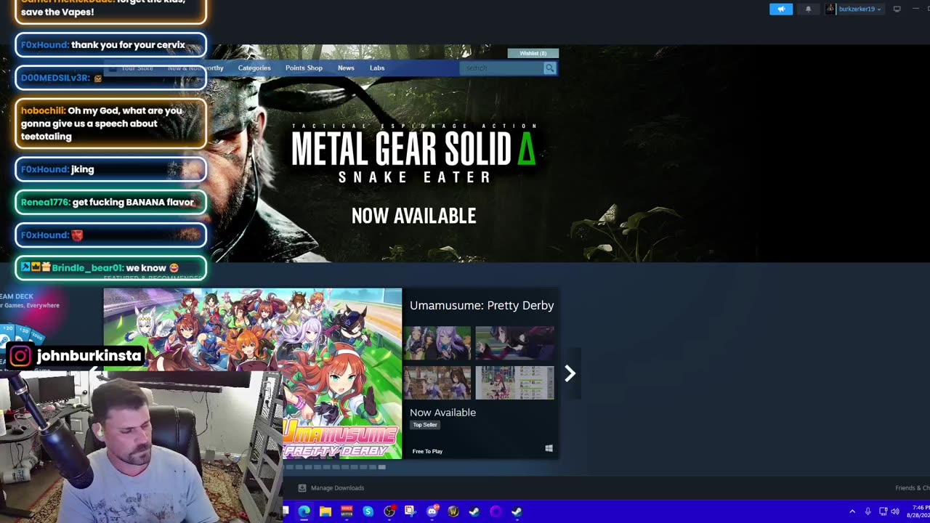The width and height of the screenshot is (930, 523).
Task: Open Microsoft Edge from the taskbar
Action: coord(304,511)
